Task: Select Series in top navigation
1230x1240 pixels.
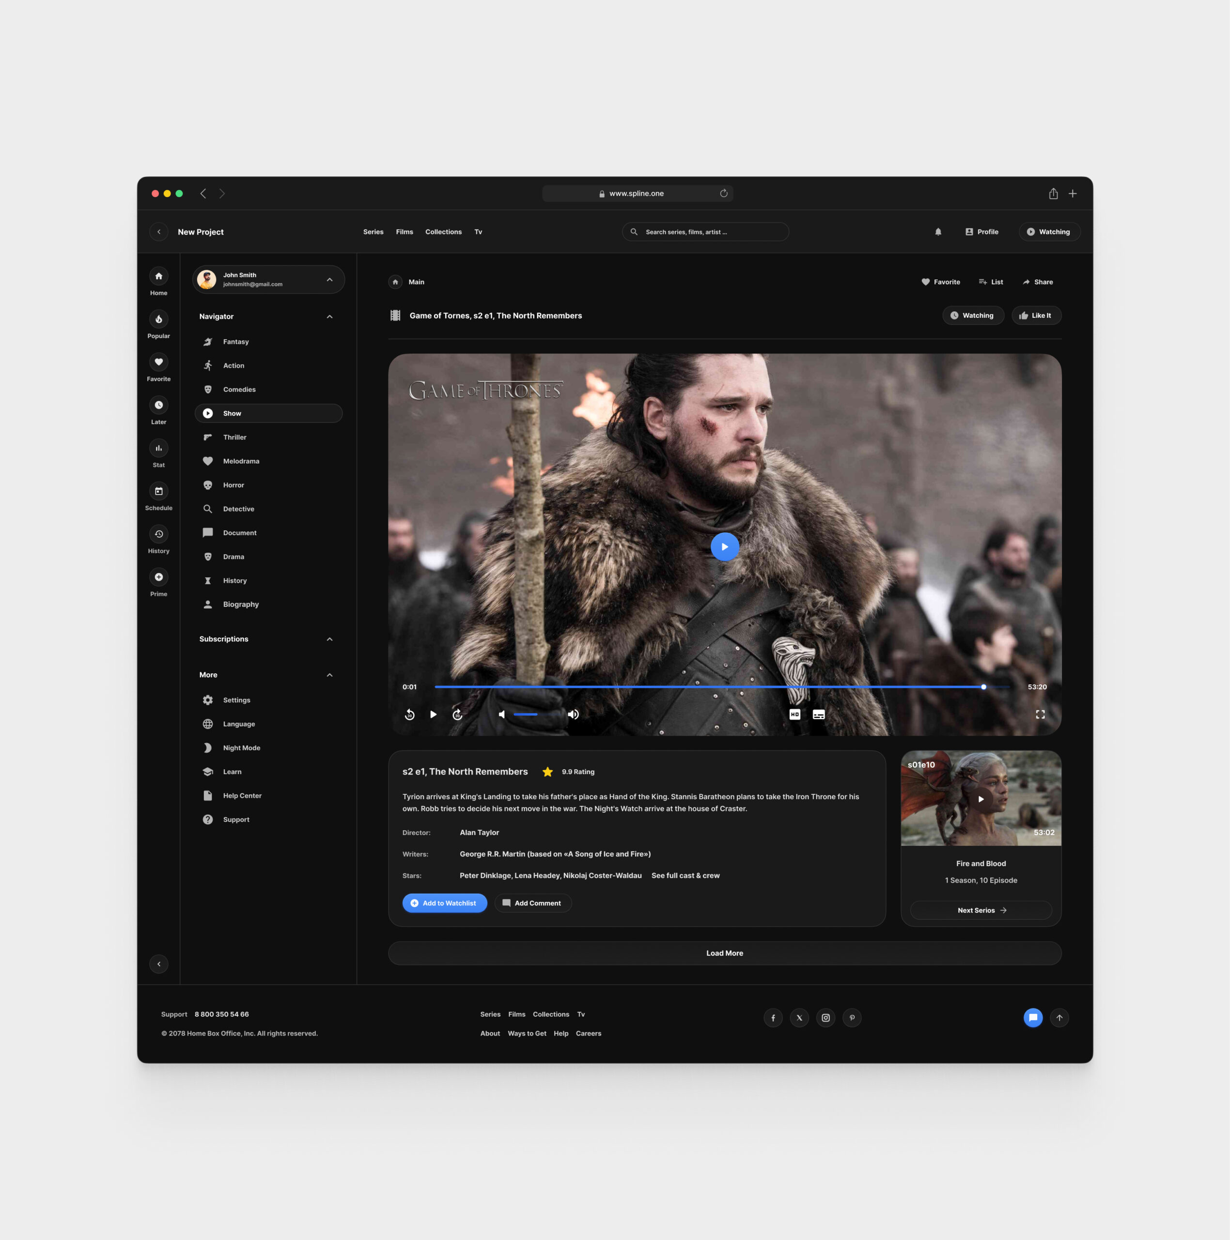Action: 373,232
